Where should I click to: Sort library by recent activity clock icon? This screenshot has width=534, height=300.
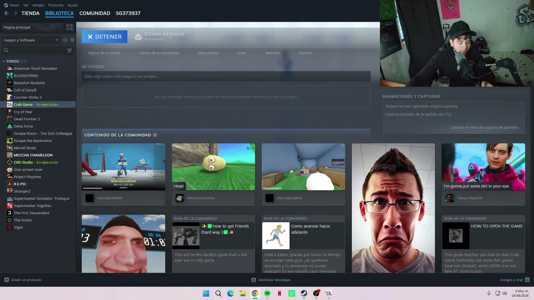tap(65, 40)
